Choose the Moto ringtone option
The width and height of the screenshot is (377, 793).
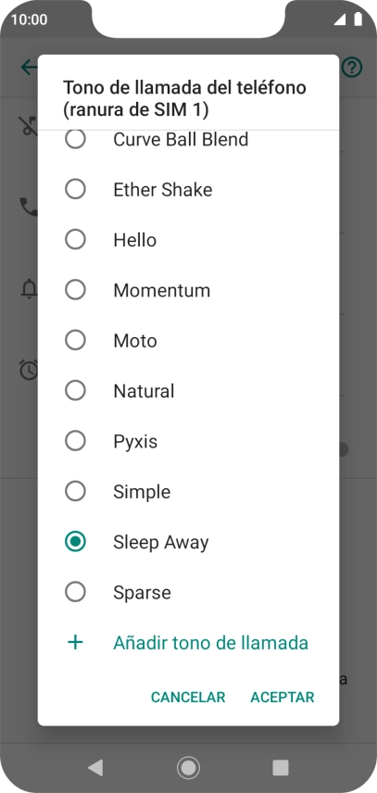[189, 340]
